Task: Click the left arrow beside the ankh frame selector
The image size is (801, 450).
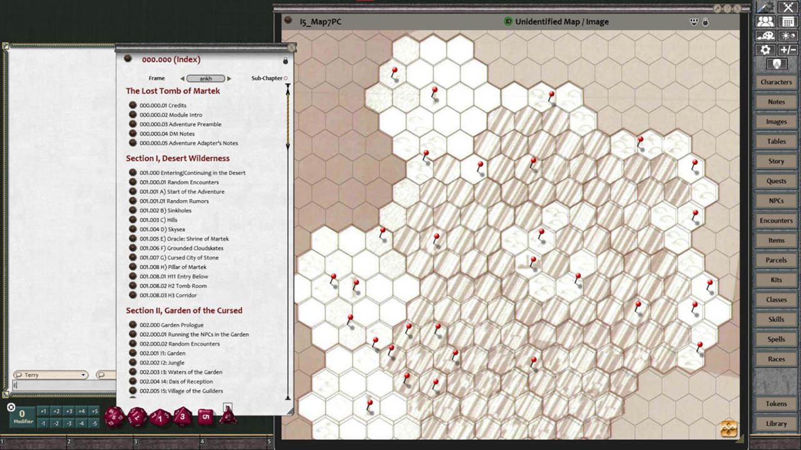Action: [182, 78]
